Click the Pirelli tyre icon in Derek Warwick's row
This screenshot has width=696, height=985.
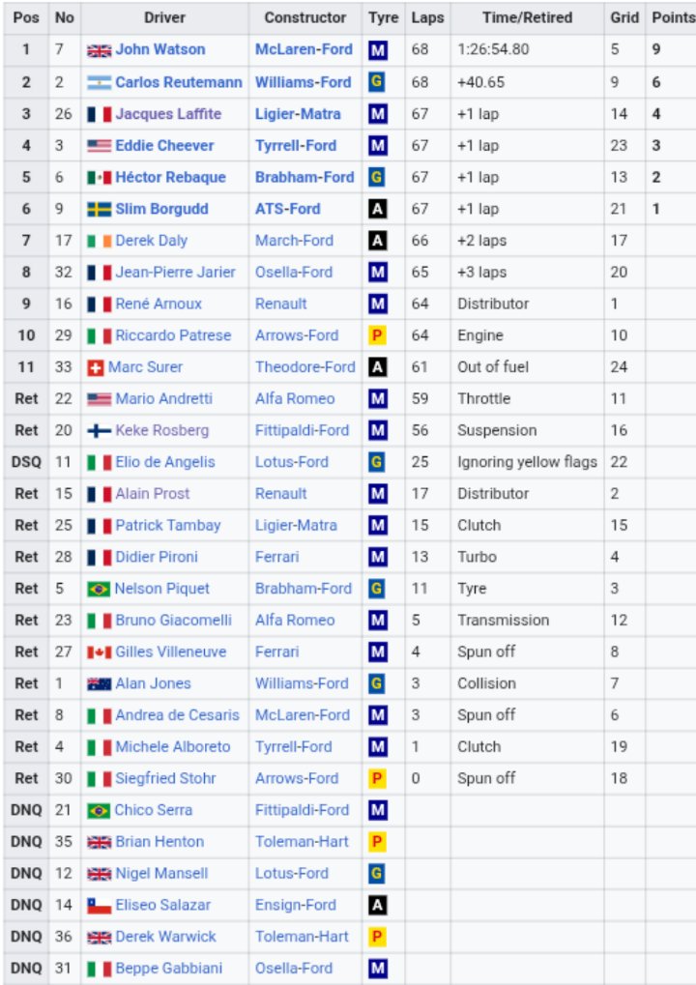tap(377, 937)
